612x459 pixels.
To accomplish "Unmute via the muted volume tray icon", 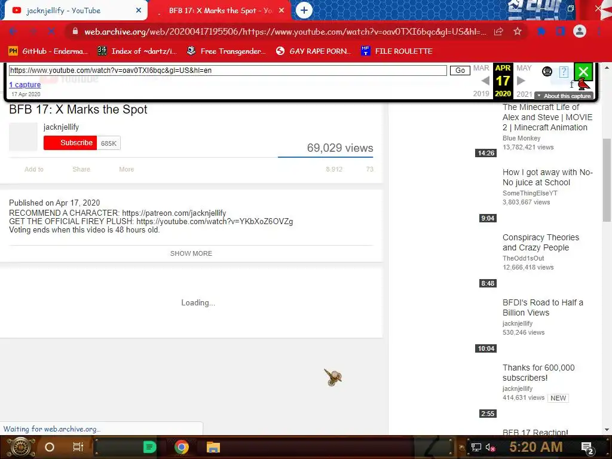I will click(x=490, y=447).
